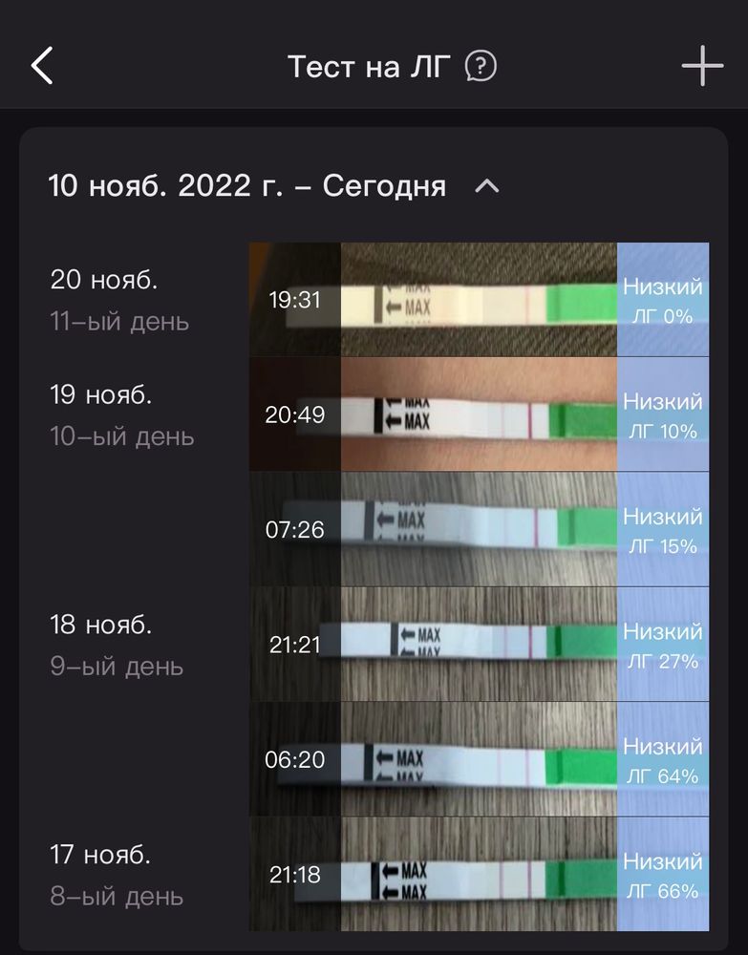Select the ЛГ 15% result badge

[x=663, y=529]
